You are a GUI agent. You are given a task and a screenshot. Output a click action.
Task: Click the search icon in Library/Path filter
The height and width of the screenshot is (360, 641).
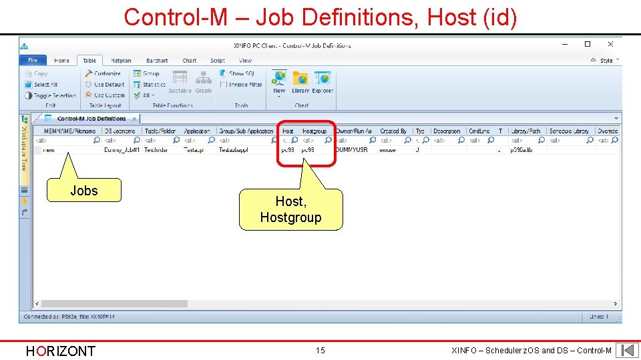point(542,140)
